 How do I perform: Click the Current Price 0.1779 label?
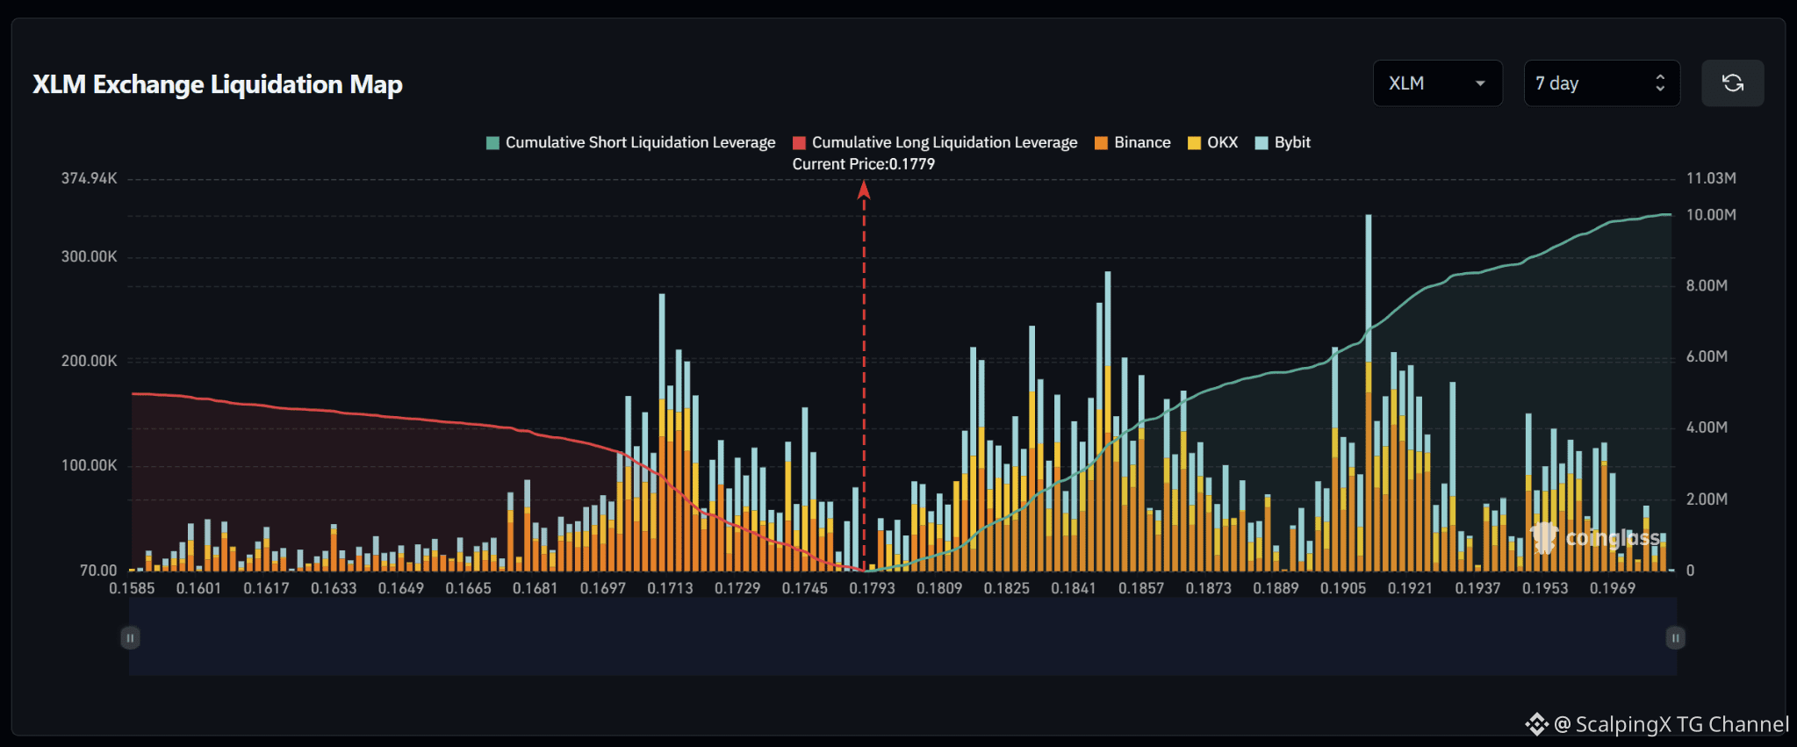pyautogui.click(x=863, y=164)
